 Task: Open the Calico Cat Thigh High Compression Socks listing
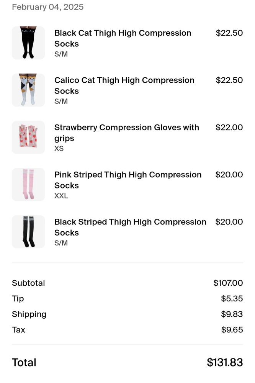click(124, 85)
